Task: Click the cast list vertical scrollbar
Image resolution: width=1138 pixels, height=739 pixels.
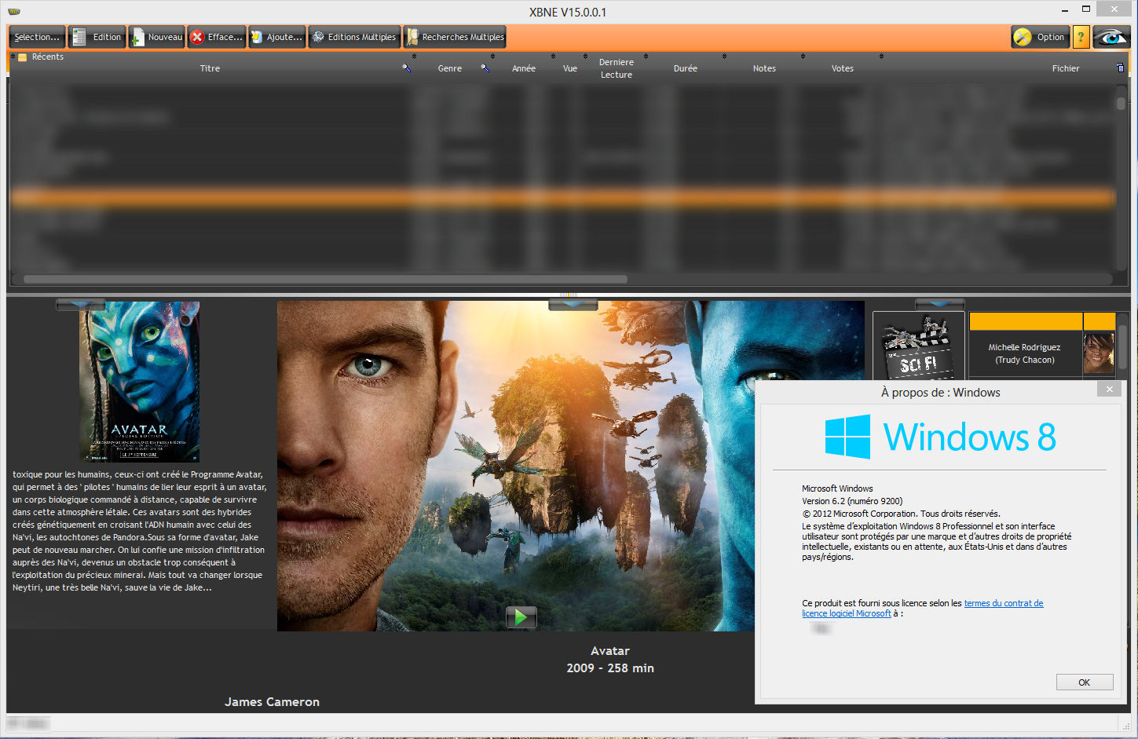Action: (x=1123, y=346)
